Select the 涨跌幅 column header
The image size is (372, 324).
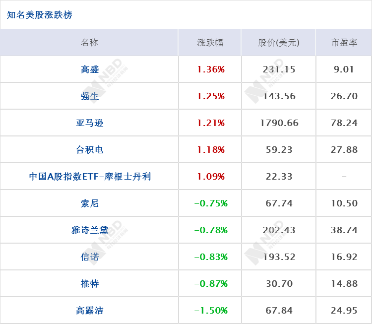(210, 43)
